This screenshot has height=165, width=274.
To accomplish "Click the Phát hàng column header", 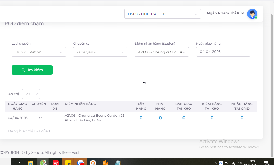I will pos(160,106).
